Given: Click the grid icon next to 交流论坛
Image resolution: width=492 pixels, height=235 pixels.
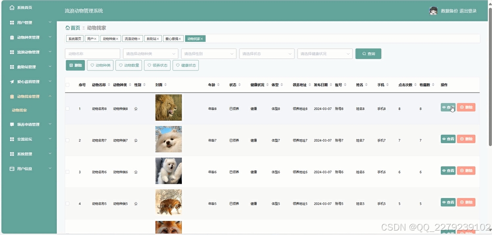Looking at the screenshot, I should [x=12, y=139].
